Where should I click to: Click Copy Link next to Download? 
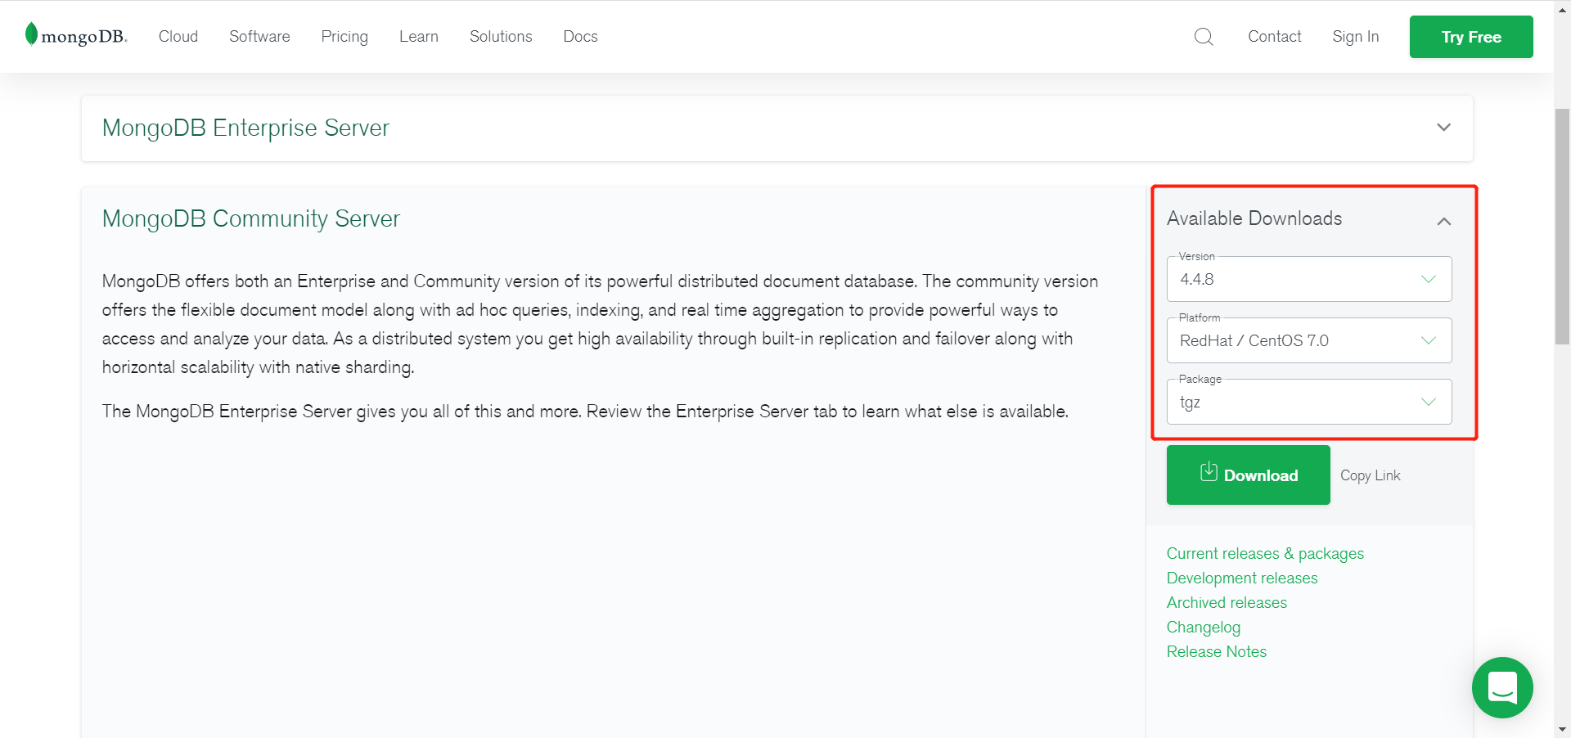point(1371,475)
